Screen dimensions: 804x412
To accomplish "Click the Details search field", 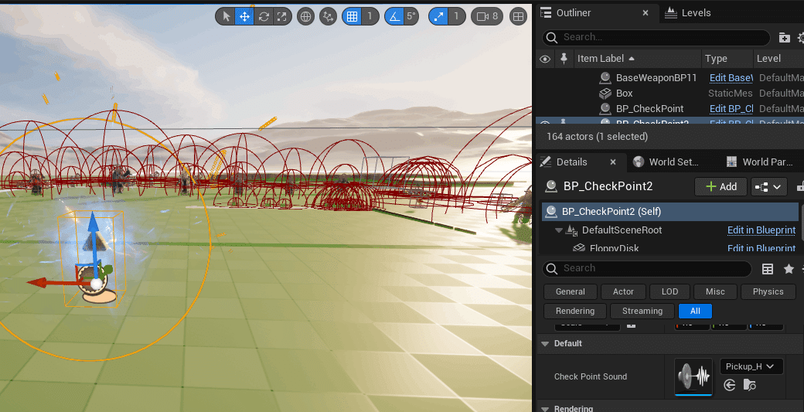I will pyautogui.click(x=647, y=268).
